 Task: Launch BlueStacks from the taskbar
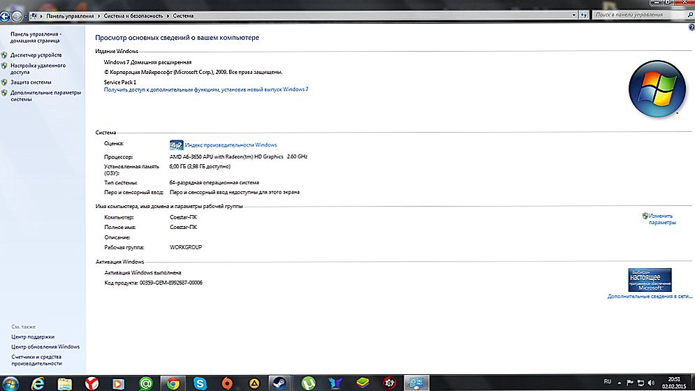coord(363,383)
